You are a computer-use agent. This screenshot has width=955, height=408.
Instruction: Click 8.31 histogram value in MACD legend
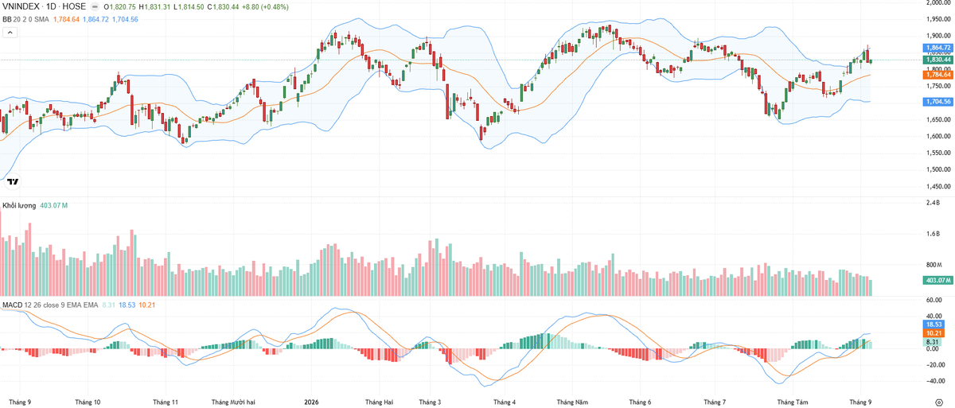tap(109, 304)
